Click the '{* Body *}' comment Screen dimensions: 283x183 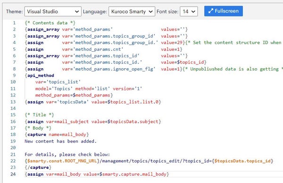click(x=38, y=128)
